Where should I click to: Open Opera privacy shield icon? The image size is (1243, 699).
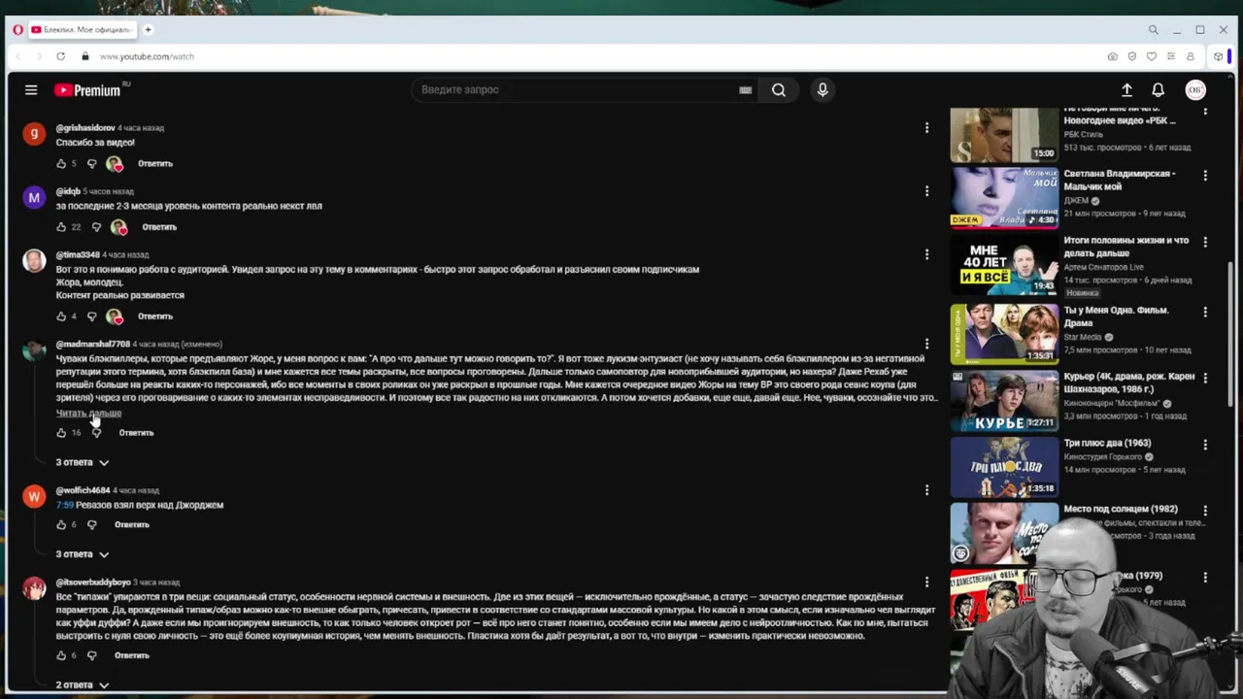[x=1131, y=56]
